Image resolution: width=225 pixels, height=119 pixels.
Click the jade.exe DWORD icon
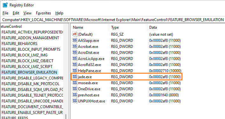(75, 77)
